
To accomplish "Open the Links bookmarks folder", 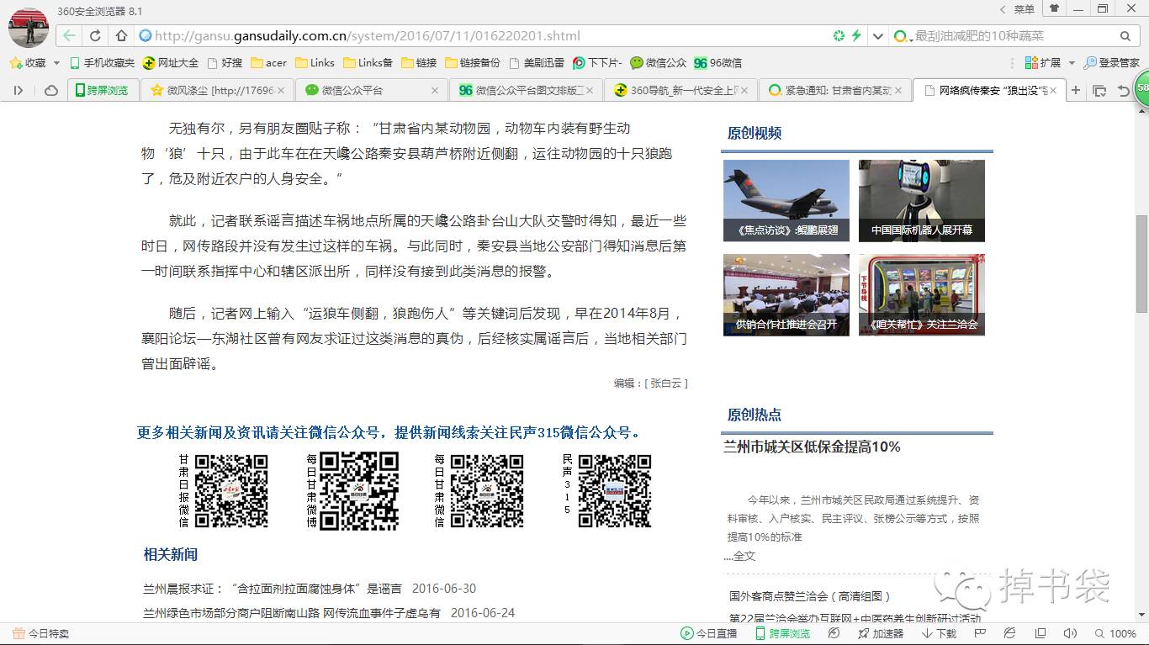I will click(315, 63).
